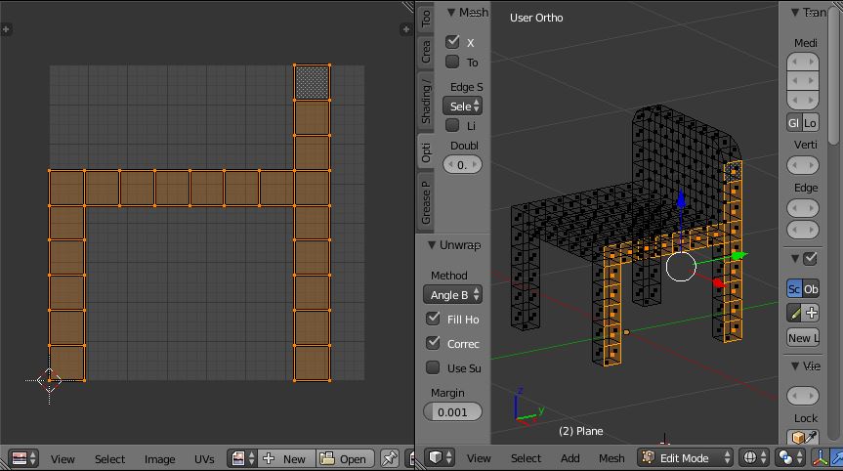The image size is (843, 471).
Task: Click the white manipulator center circle
Action: [681, 266]
